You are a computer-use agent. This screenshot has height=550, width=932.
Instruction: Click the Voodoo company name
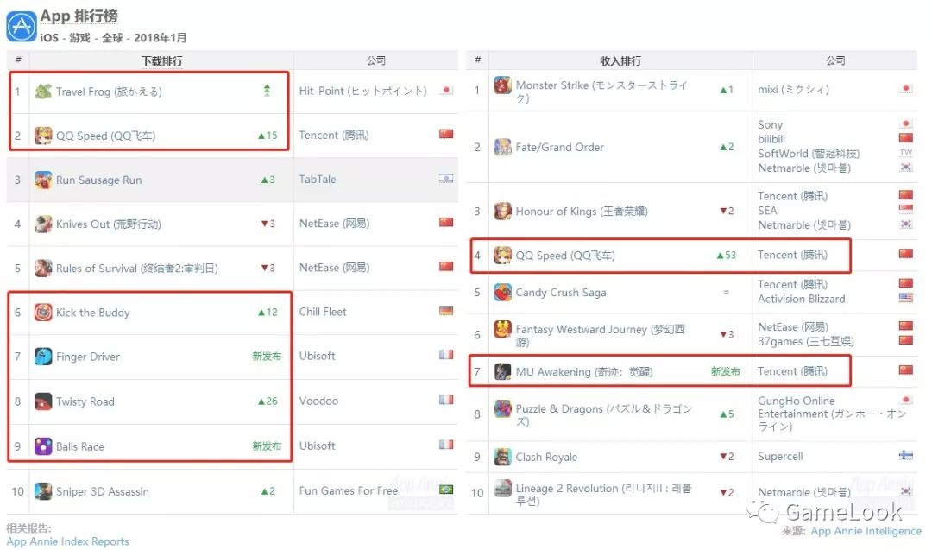(318, 401)
